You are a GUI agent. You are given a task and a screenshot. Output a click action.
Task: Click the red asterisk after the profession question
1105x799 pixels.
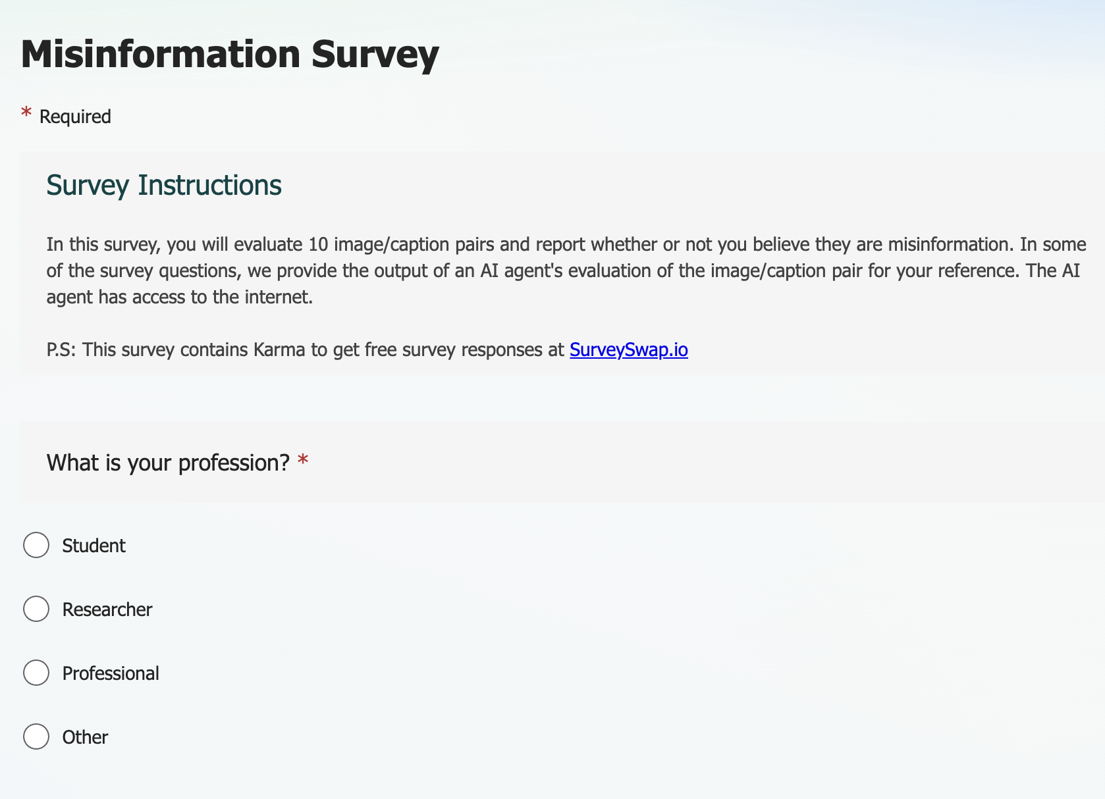pos(303,460)
